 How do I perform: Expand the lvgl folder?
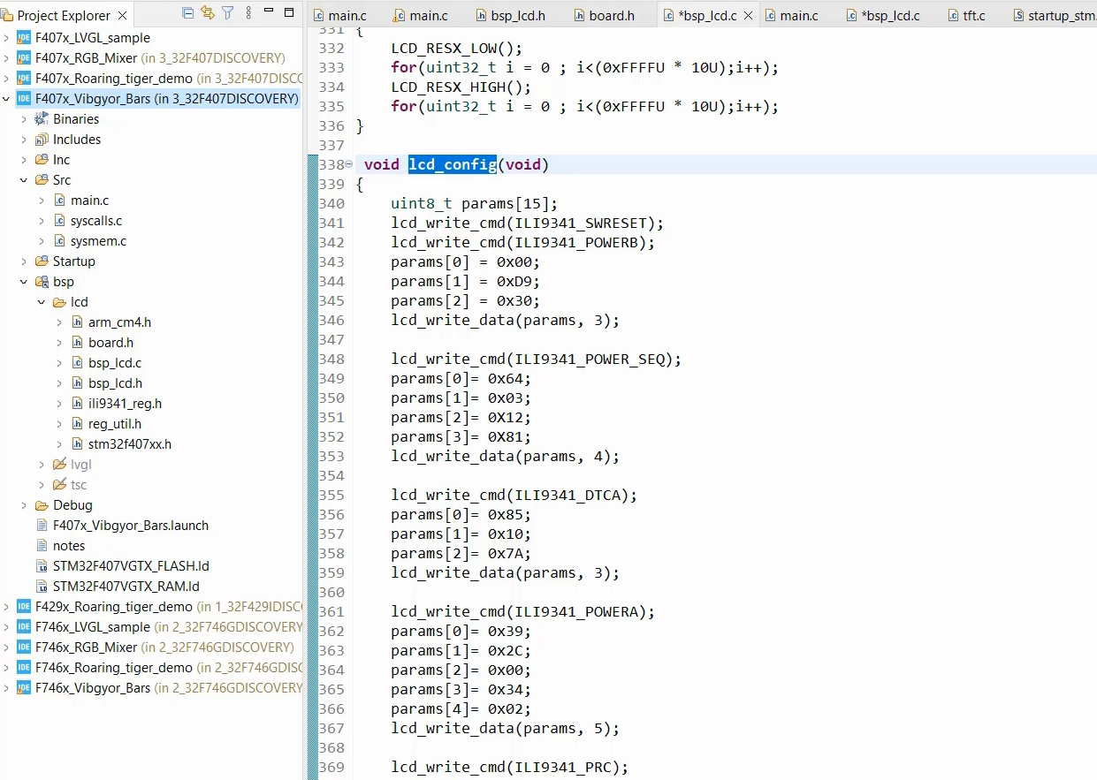click(x=42, y=465)
